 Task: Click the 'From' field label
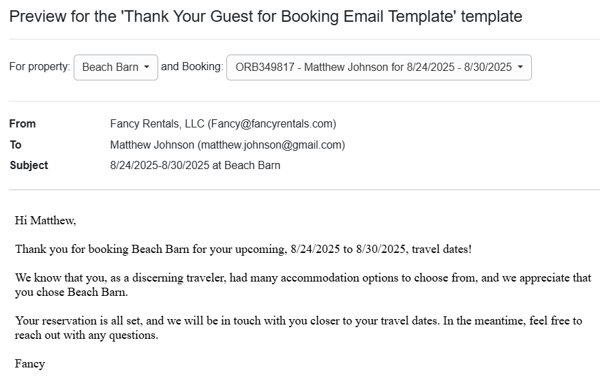23,123
